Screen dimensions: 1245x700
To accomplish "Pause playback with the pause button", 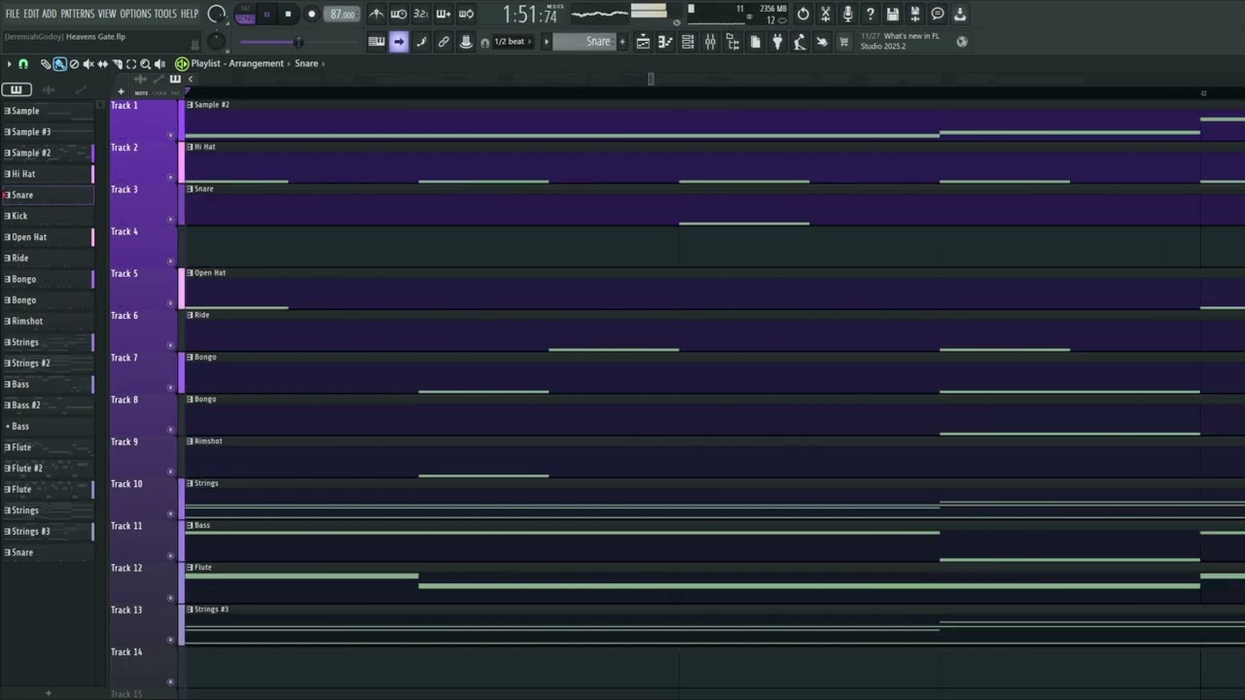I will 267,14.
